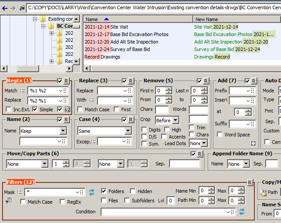Click the expand icon in Add (7) panel
The width and height of the screenshot is (281, 223).
[253, 143]
